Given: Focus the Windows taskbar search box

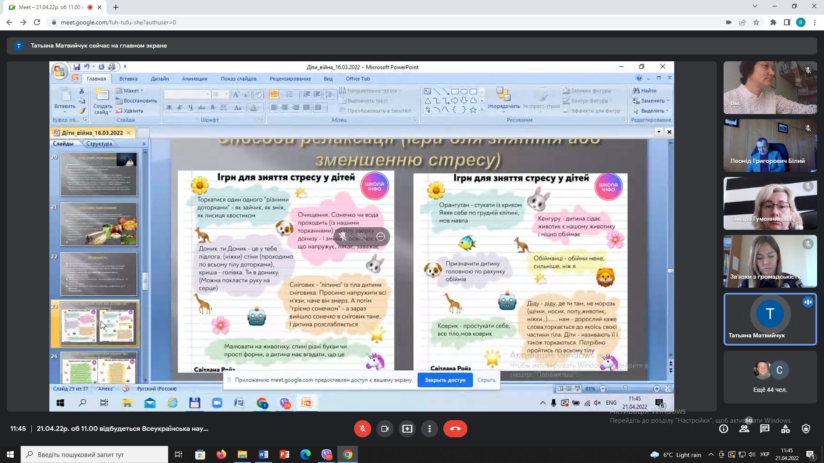Looking at the screenshot, I should (94, 454).
